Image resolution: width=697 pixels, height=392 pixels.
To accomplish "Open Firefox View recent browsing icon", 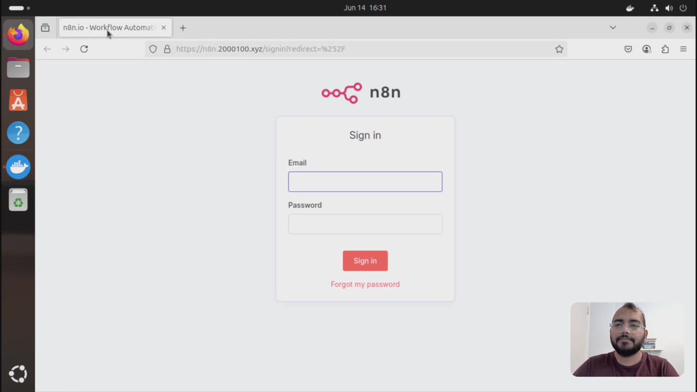I will [45, 28].
